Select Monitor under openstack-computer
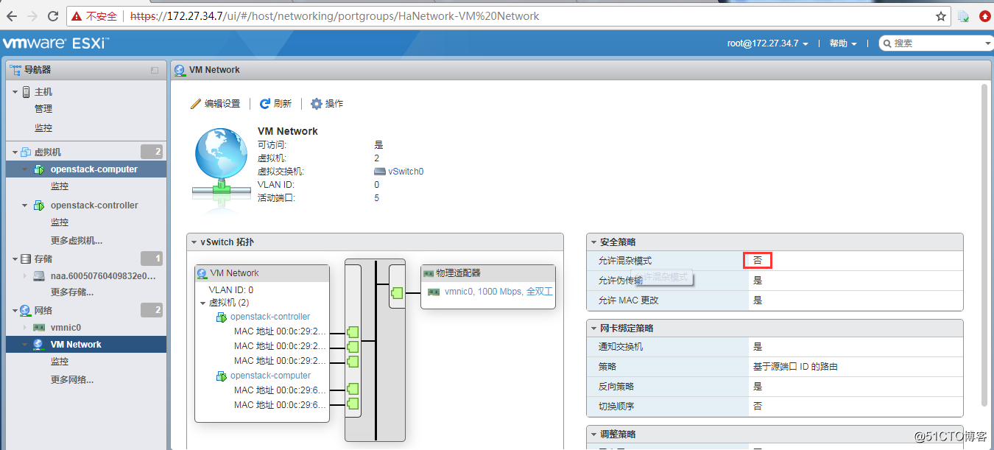The image size is (994, 450). point(60,186)
